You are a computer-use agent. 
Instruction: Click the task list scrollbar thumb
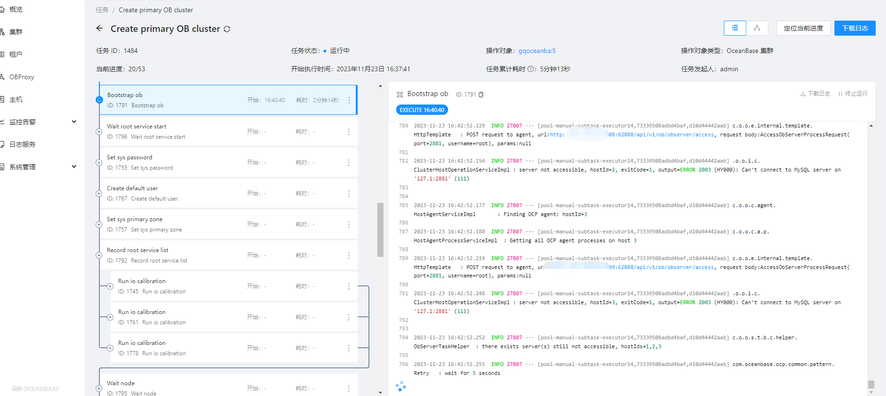point(380,230)
